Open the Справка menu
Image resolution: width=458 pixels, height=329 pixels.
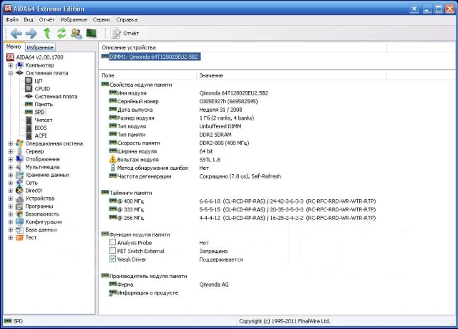coord(127,19)
